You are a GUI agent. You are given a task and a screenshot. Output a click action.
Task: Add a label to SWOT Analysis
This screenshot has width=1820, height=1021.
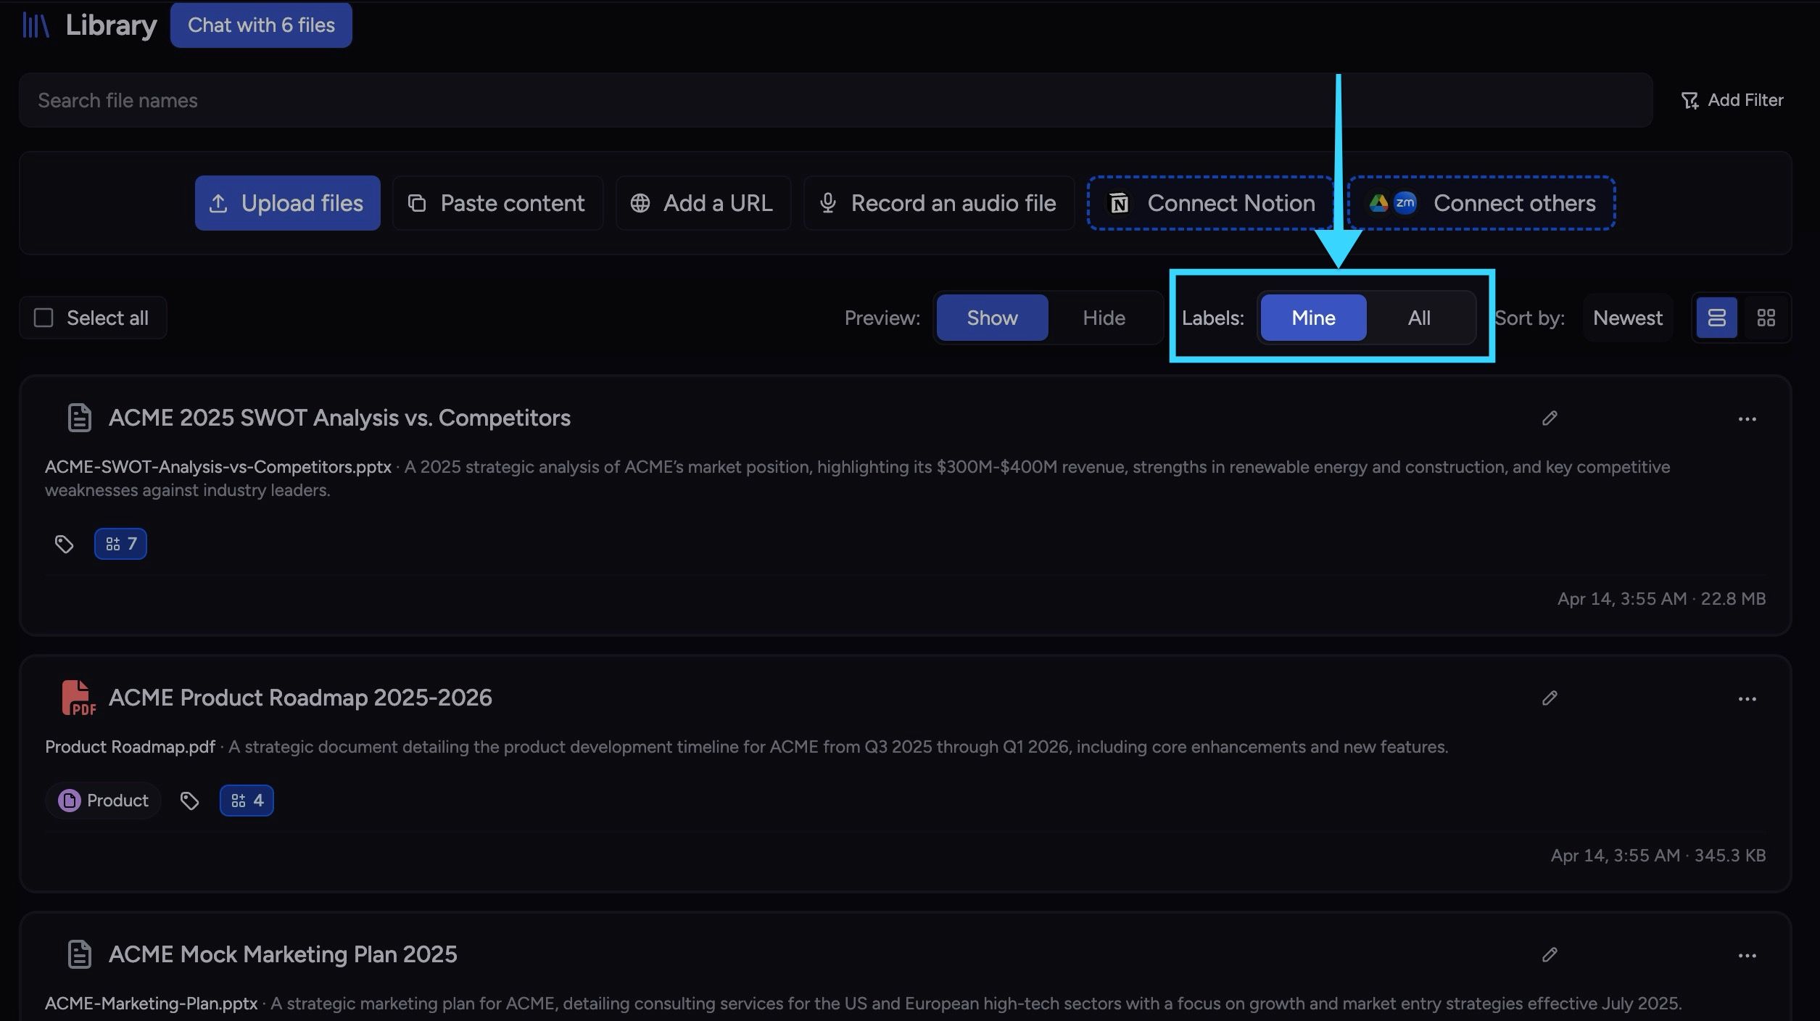point(64,544)
